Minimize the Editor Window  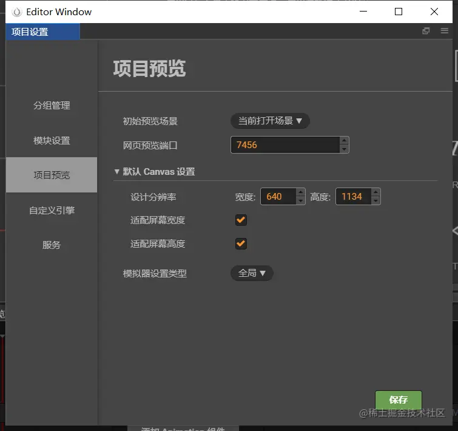363,12
